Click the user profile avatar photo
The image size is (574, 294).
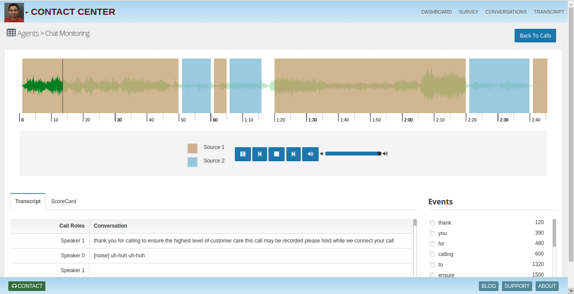[x=14, y=12]
